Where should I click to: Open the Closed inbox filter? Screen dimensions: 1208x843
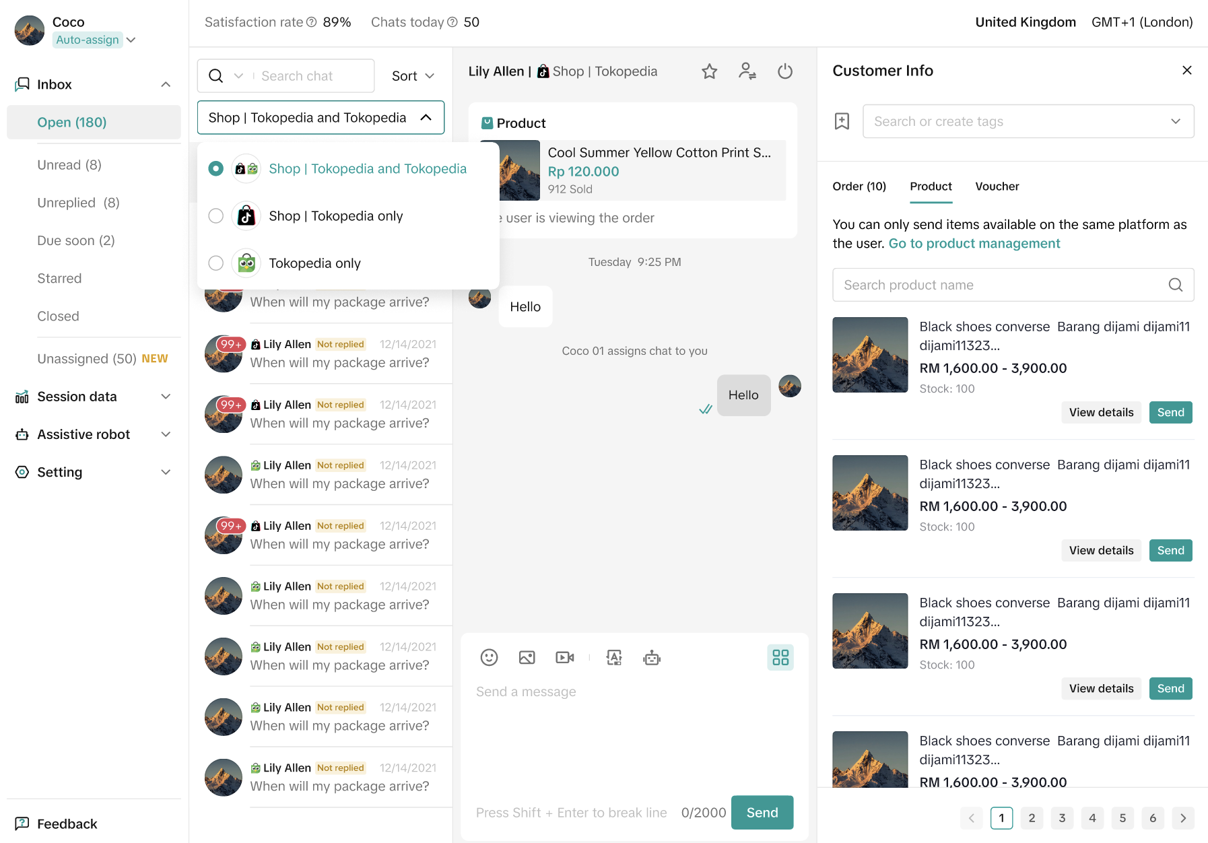click(58, 316)
